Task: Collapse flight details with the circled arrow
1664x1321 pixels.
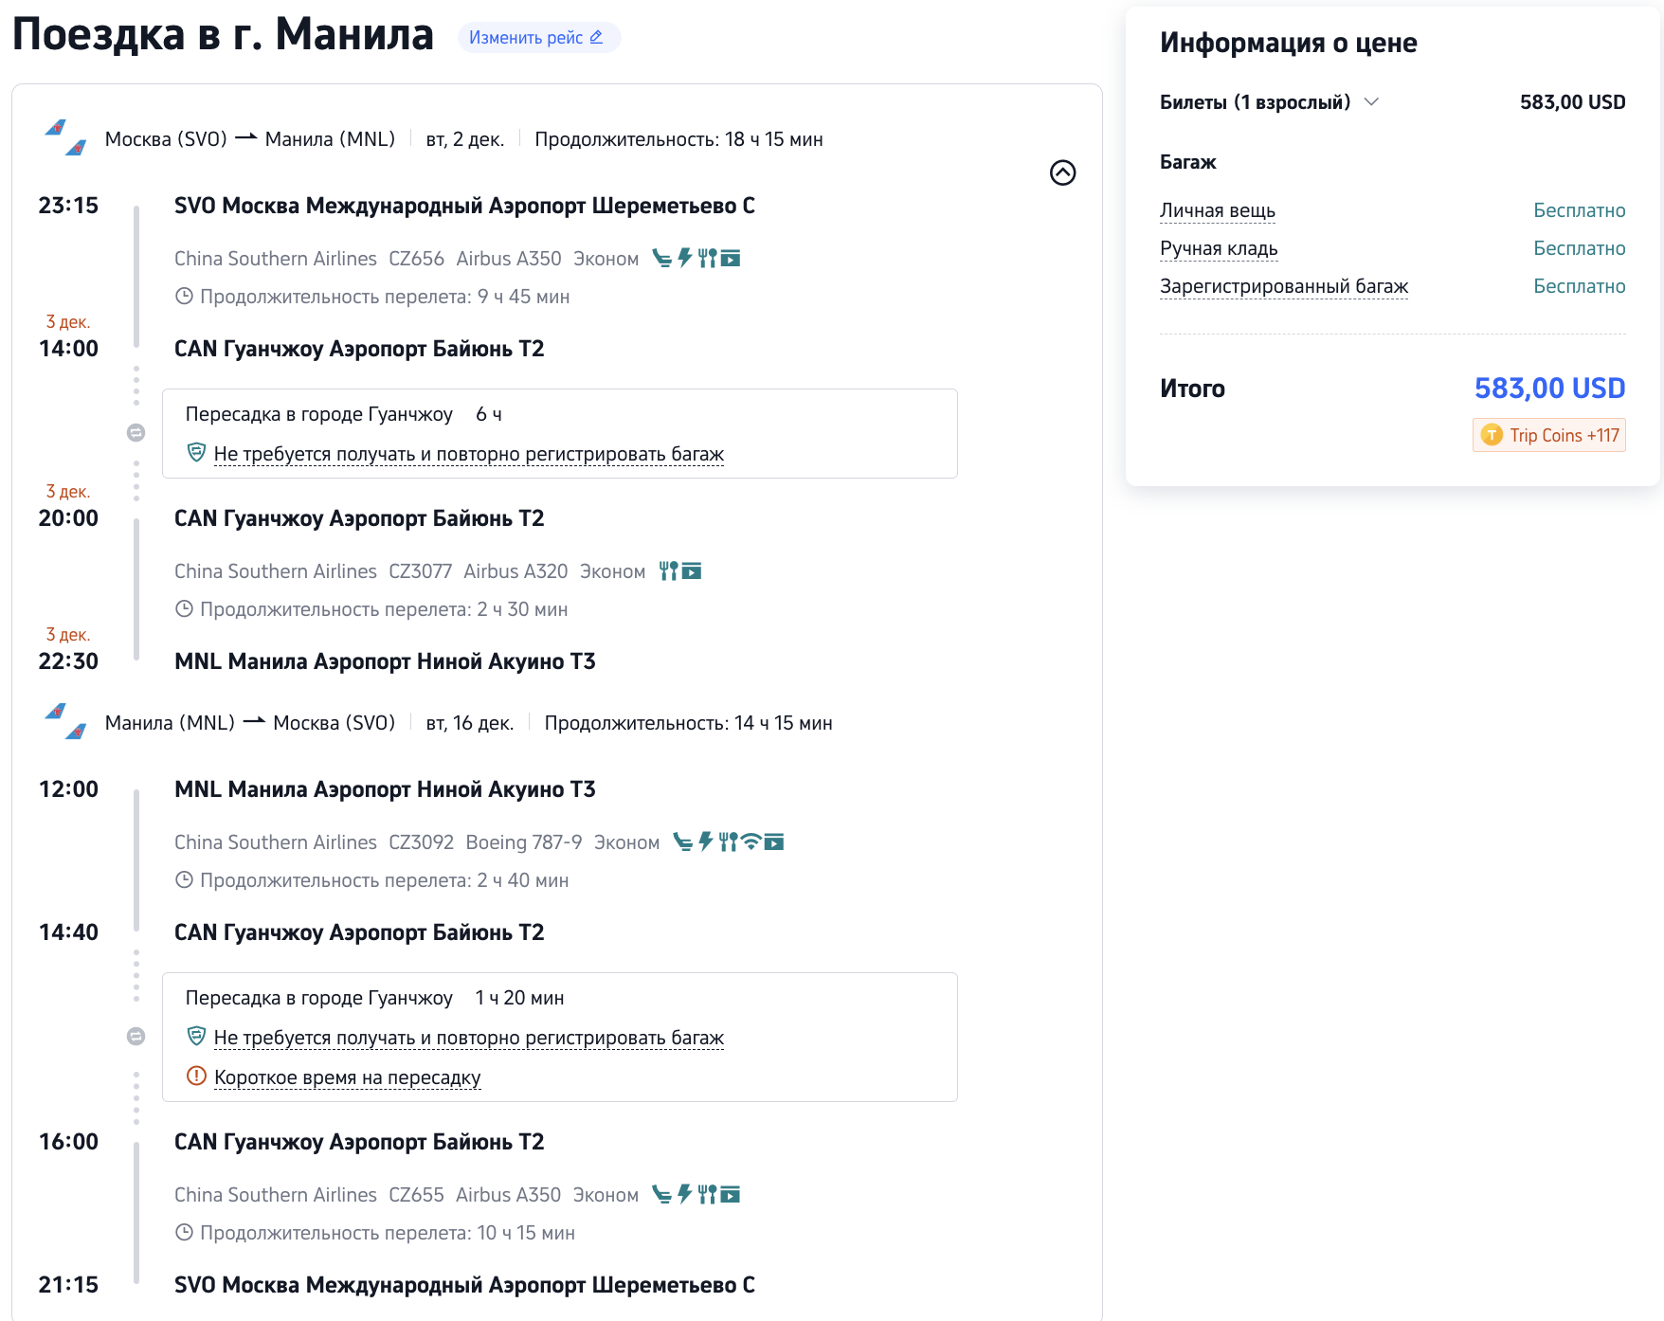Action: (1062, 172)
